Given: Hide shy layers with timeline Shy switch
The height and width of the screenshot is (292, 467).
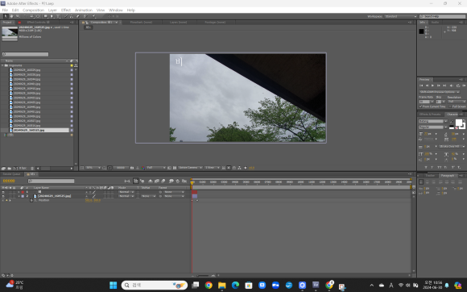Looking at the screenshot, I should 151,181.
